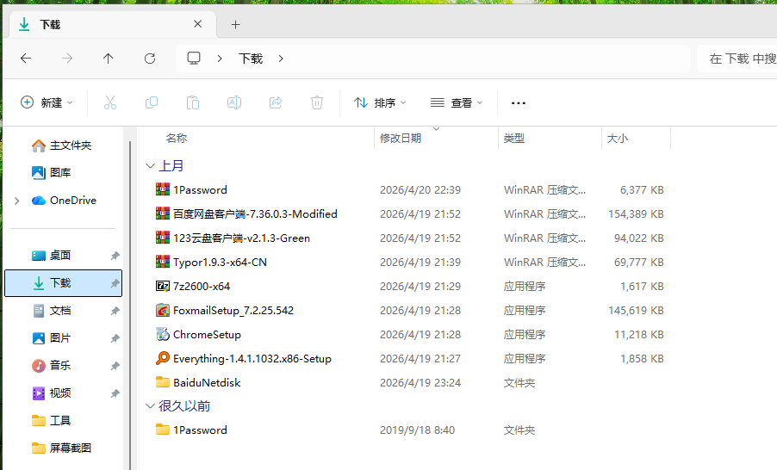The height and width of the screenshot is (470, 777).
Task: Sort by the 修改日期 column header
Action: [401, 139]
